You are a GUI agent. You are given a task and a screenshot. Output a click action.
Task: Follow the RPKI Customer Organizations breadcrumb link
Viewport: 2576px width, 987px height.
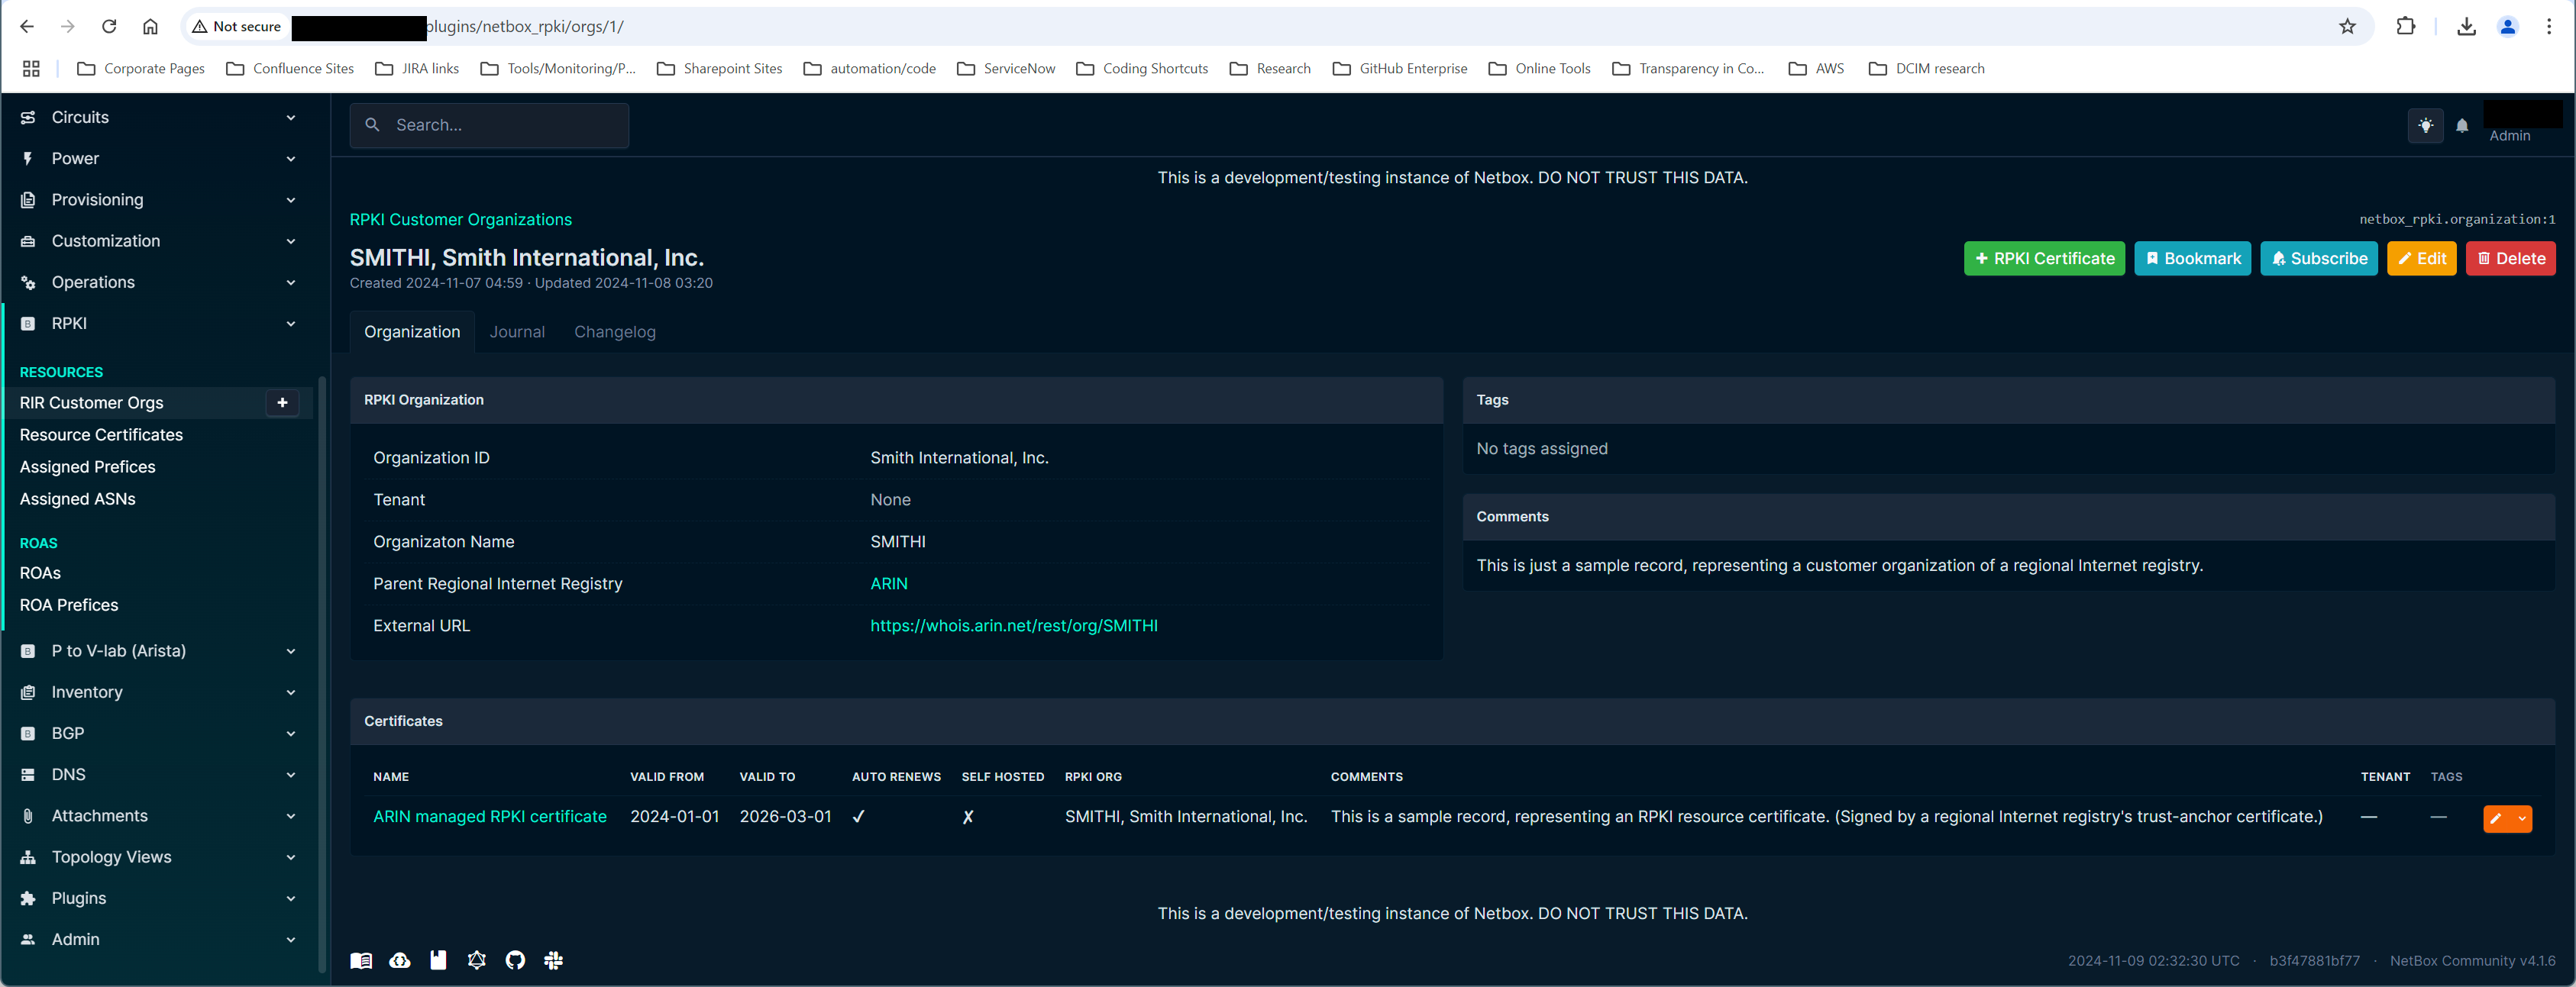(x=460, y=220)
